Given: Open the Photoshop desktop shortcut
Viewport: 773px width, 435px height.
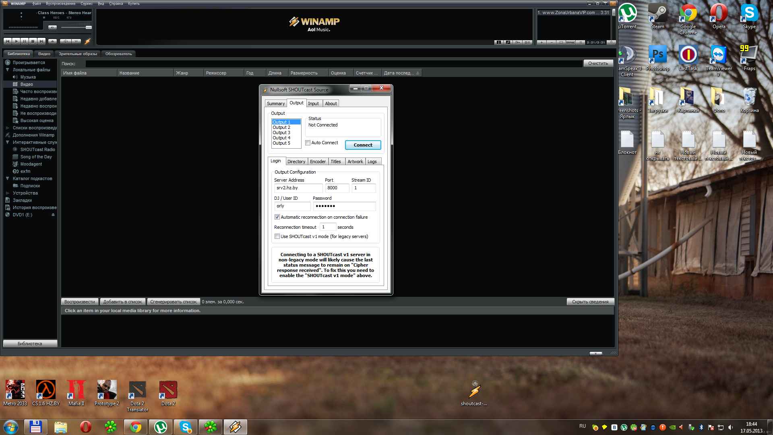Looking at the screenshot, I should click(657, 58).
